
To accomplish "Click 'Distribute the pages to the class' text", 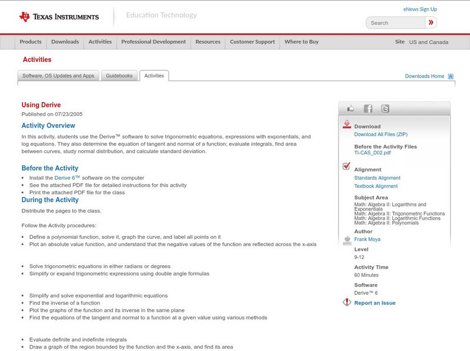I will [x=62, y=211].
